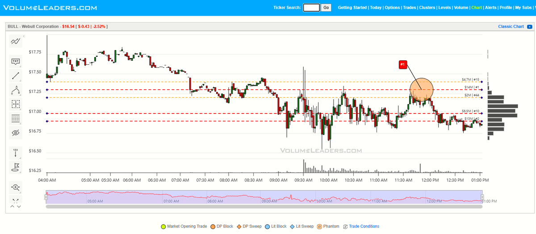Click the $14M | #1 level label
Image resolution: width=536 pixels, height=234 pixels.
coord(472,87)
